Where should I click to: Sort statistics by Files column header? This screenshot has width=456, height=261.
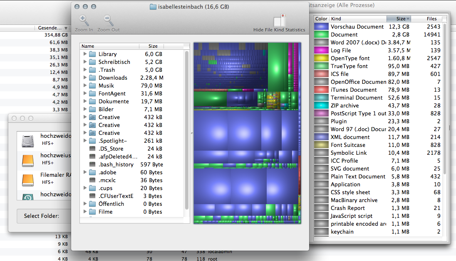coord(431,19)
